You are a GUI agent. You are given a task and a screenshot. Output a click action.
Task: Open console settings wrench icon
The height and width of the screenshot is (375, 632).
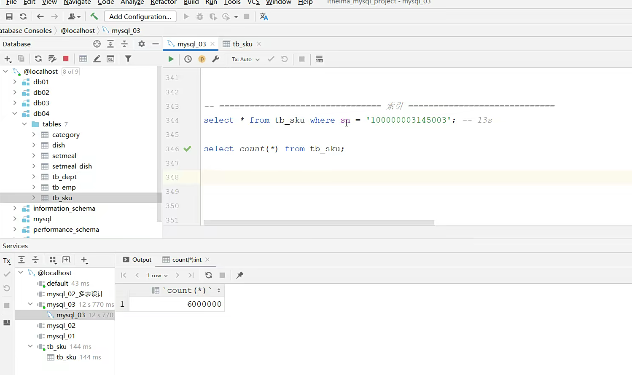coord(215,59)
